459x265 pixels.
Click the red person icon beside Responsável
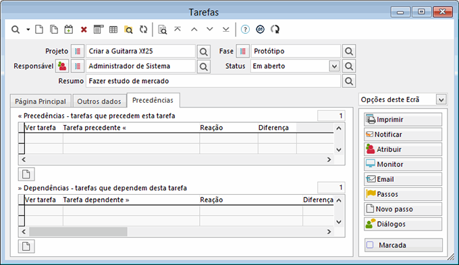click(62, 66)
